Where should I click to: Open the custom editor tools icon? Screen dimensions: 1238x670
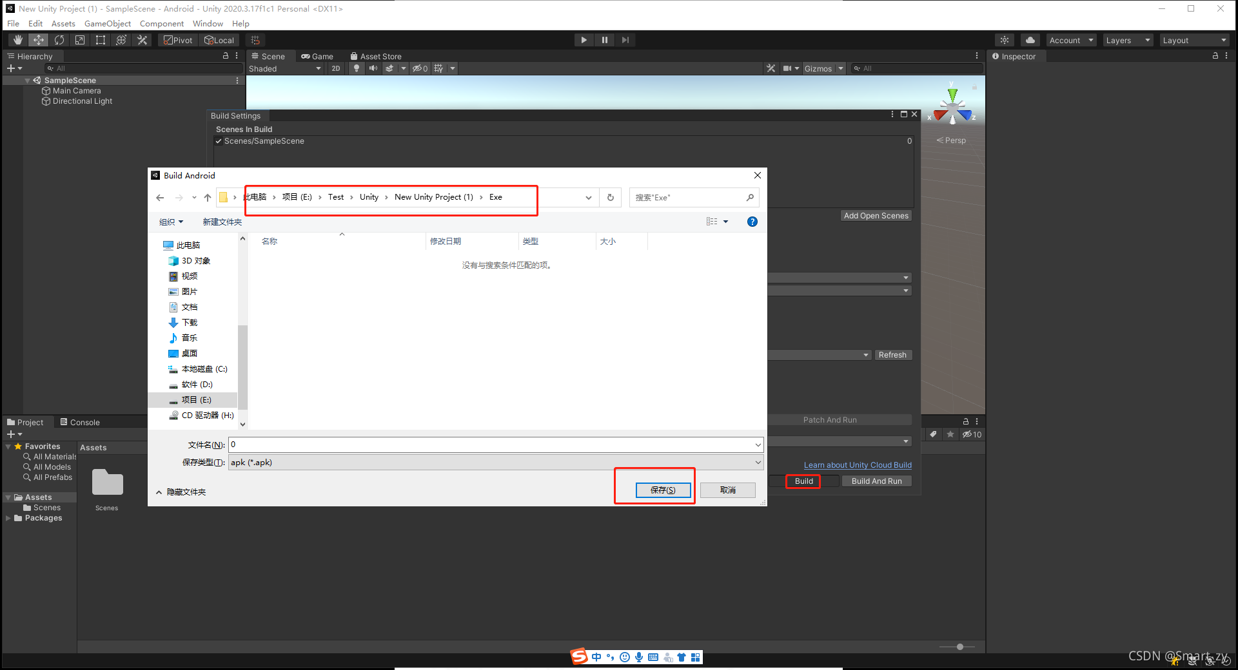(142, 40)
